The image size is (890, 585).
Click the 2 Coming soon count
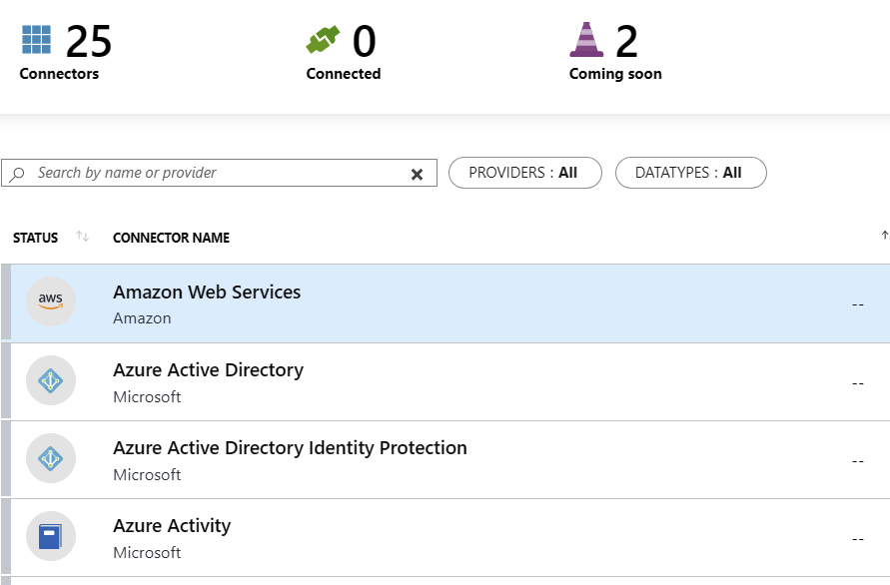pyautogui.click(x=626, y=41)
